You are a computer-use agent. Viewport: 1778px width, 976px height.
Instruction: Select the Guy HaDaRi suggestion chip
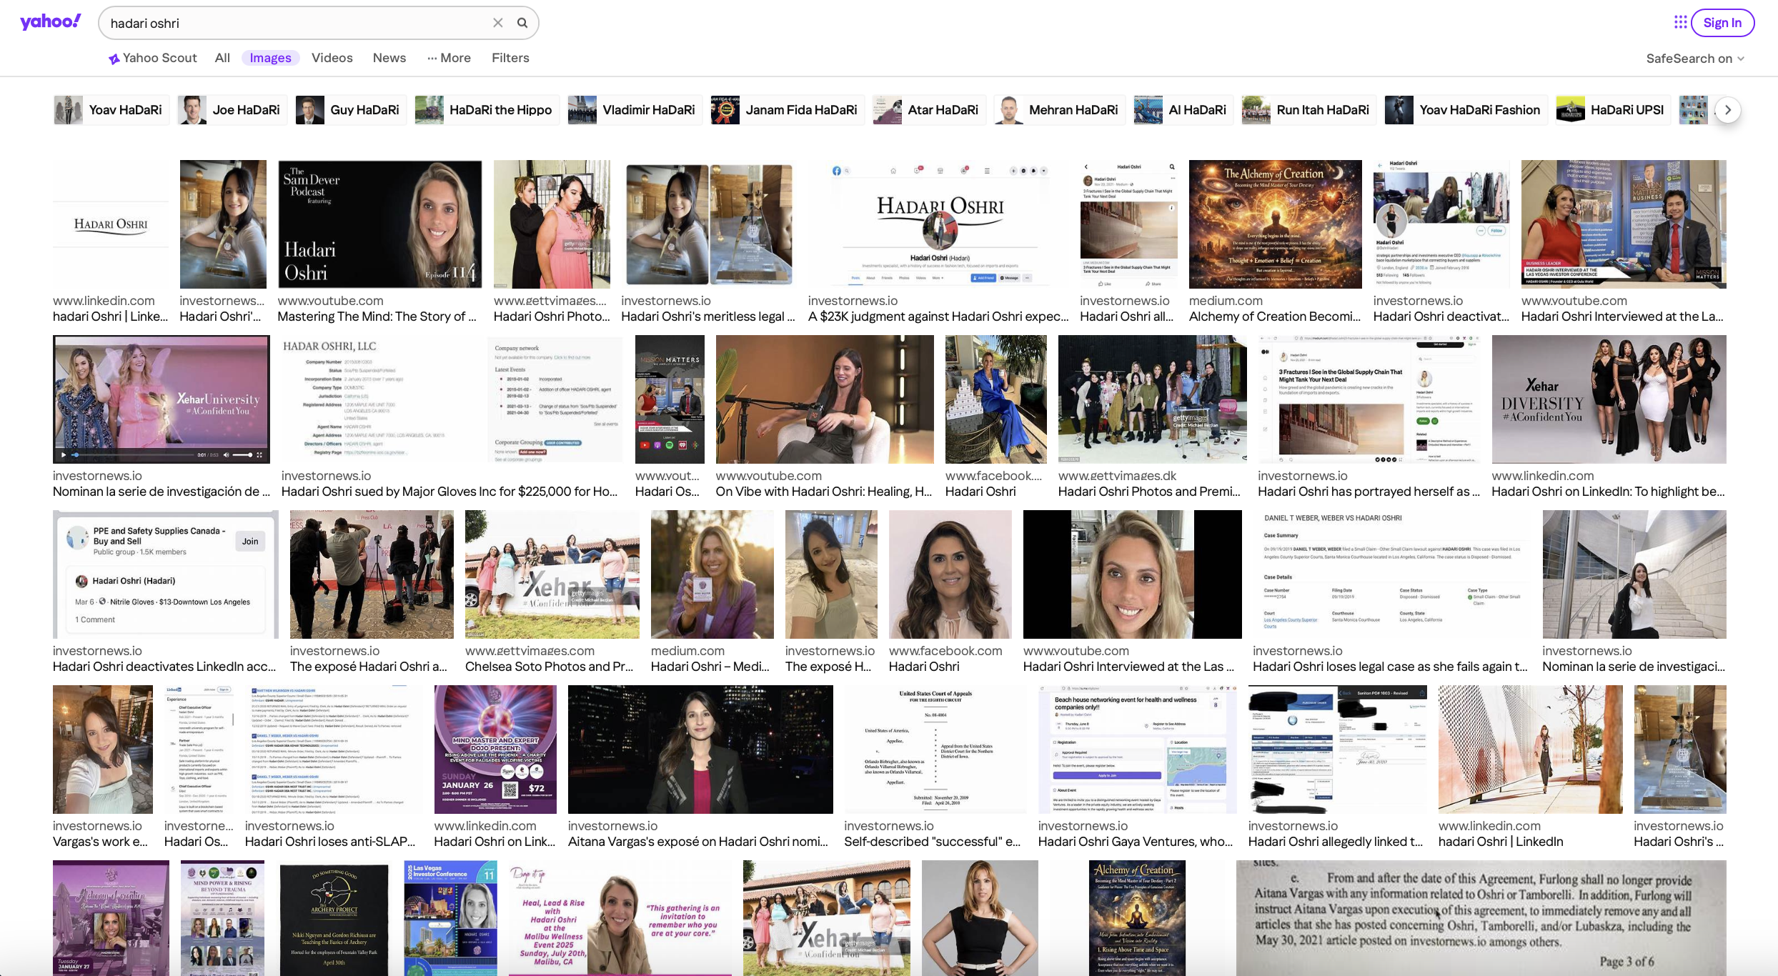(350, 110)
